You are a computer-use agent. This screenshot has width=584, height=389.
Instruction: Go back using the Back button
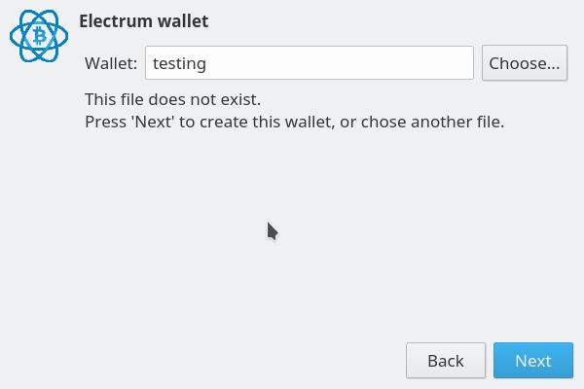(x=446, y=361)
